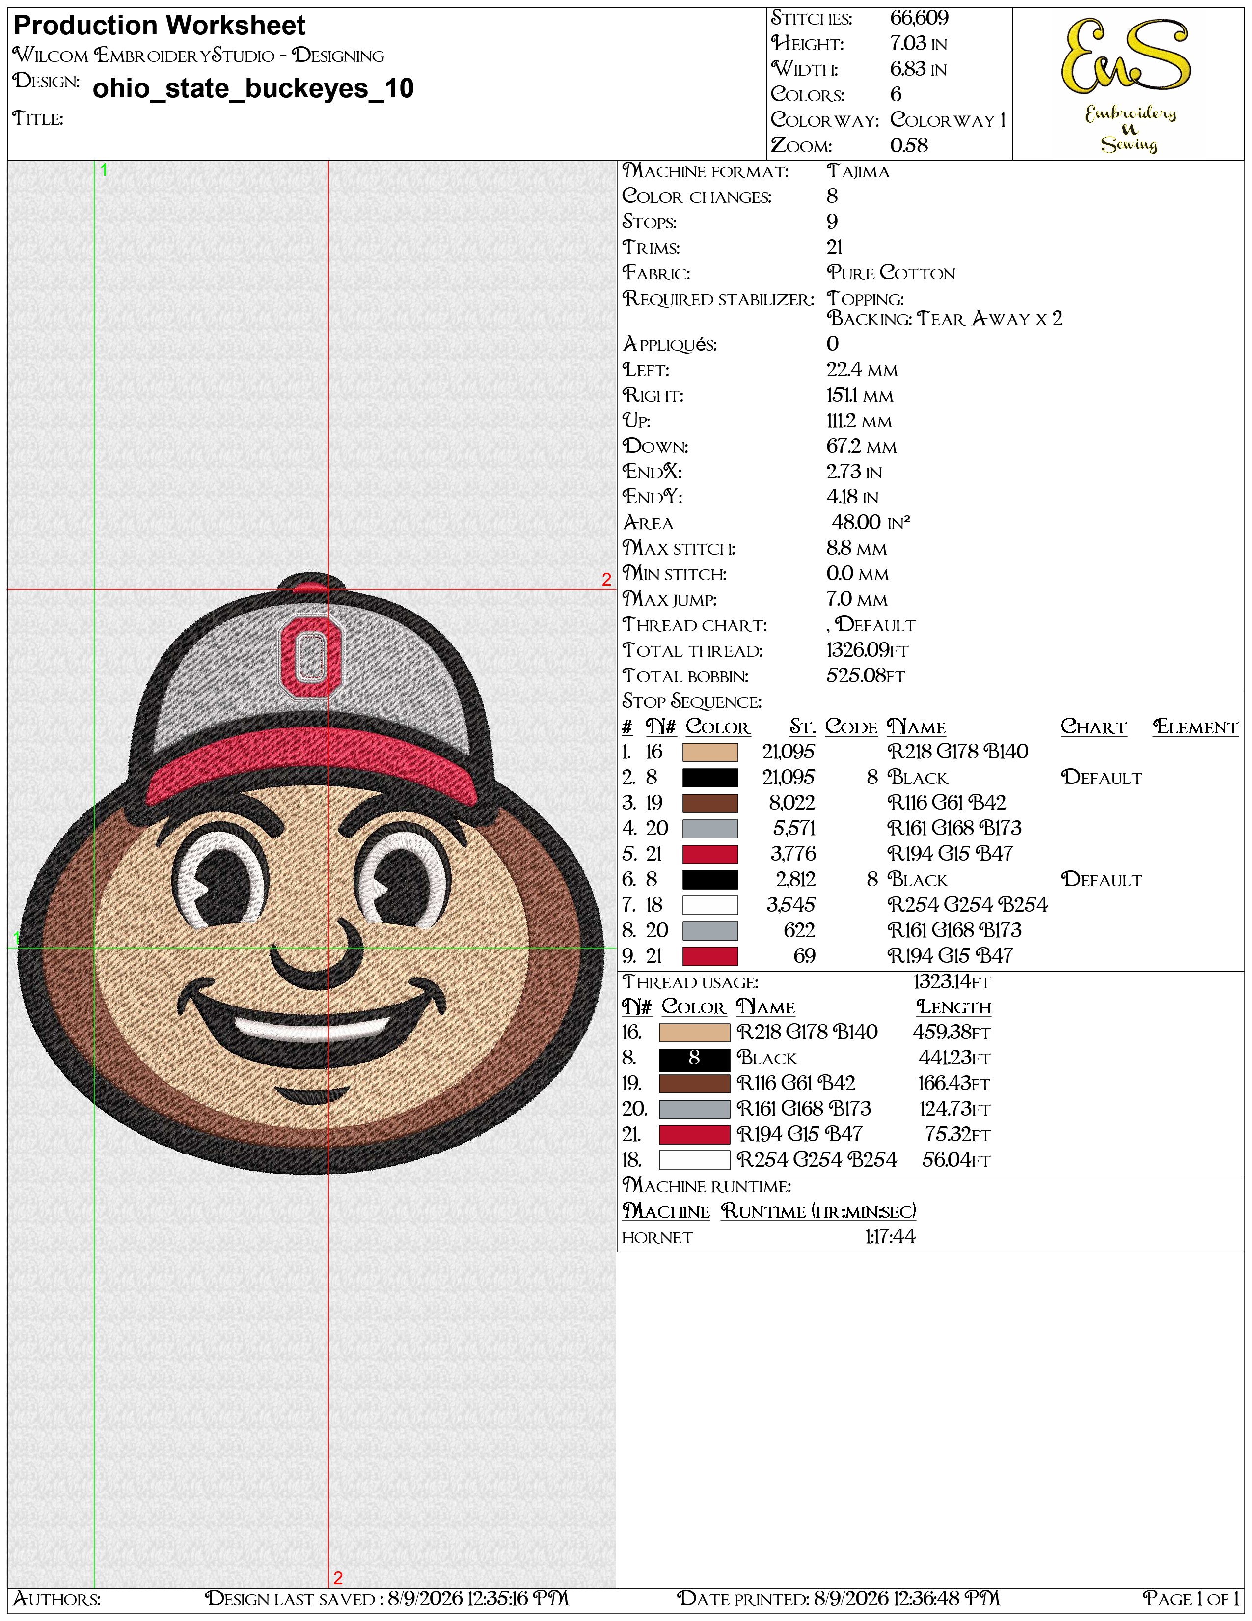
Task: Click the "Runtime (hr:min:sec)" column header
Action: pos(819,1212)
